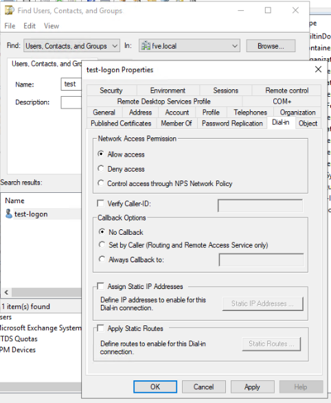
Task: Click the test-logon user icon in results
Action: (x=9, y=214)
